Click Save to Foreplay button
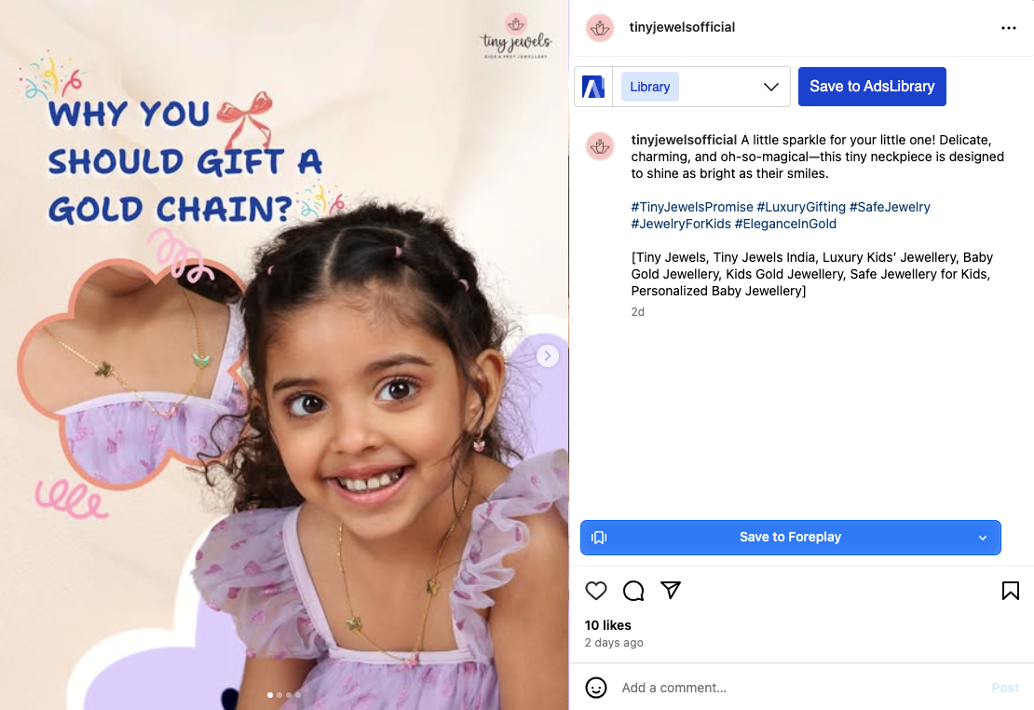Image resolution: width=1034 pixels, height=710 pixels. [x=790, y=537]
